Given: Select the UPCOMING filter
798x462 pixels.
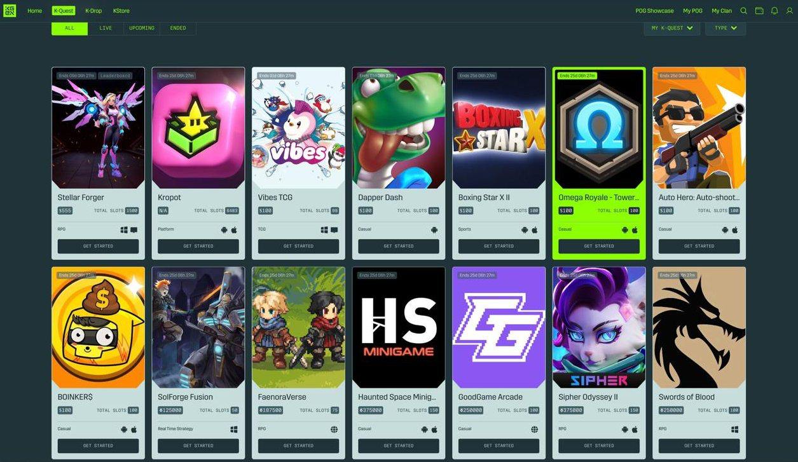Looking at the screenshot, I should (142, 29).
